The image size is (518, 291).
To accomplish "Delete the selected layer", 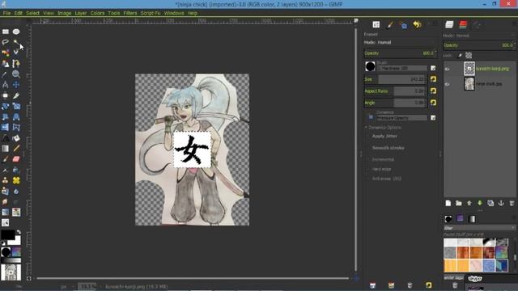I will pos(512,203).
